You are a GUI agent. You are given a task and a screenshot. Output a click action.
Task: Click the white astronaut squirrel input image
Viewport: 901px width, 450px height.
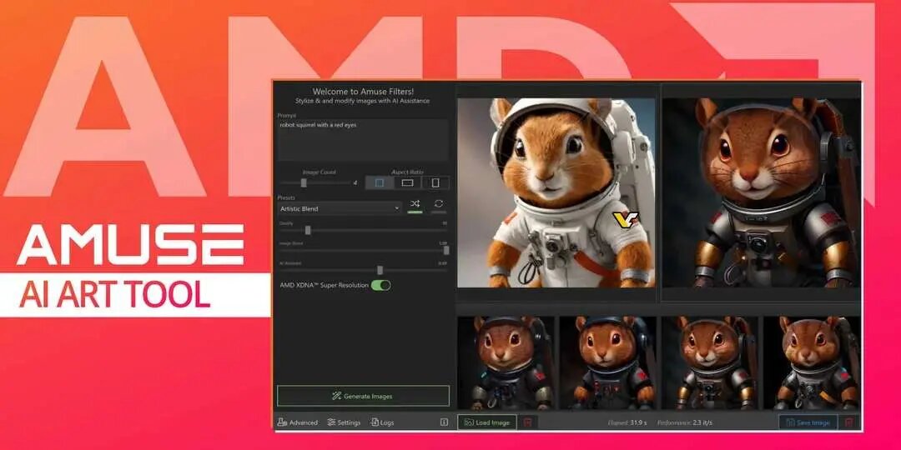556,192
